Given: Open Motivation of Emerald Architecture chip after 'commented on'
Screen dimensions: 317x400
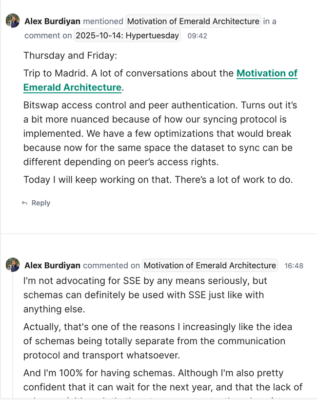Looking at the screenshot, I should point(210,266).
